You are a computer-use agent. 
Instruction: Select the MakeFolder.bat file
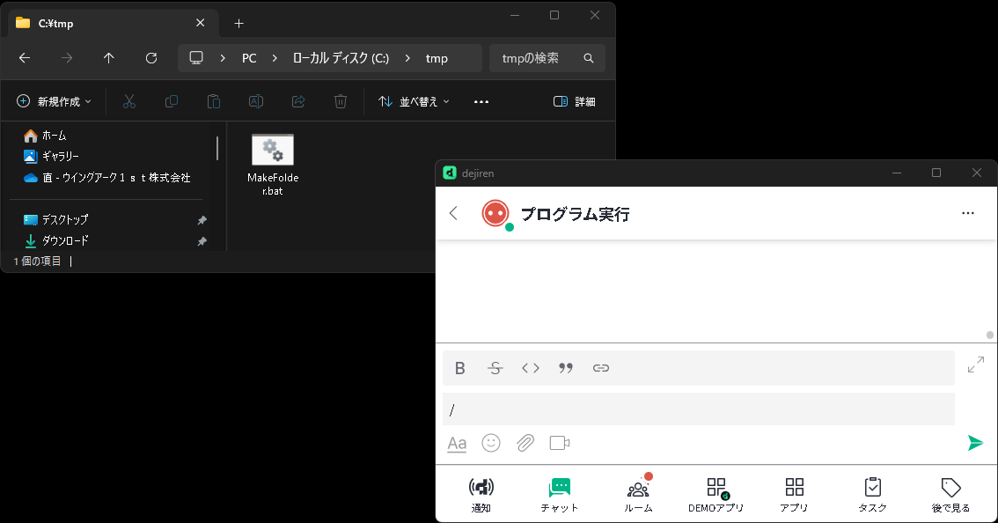[x=273, y=165]
